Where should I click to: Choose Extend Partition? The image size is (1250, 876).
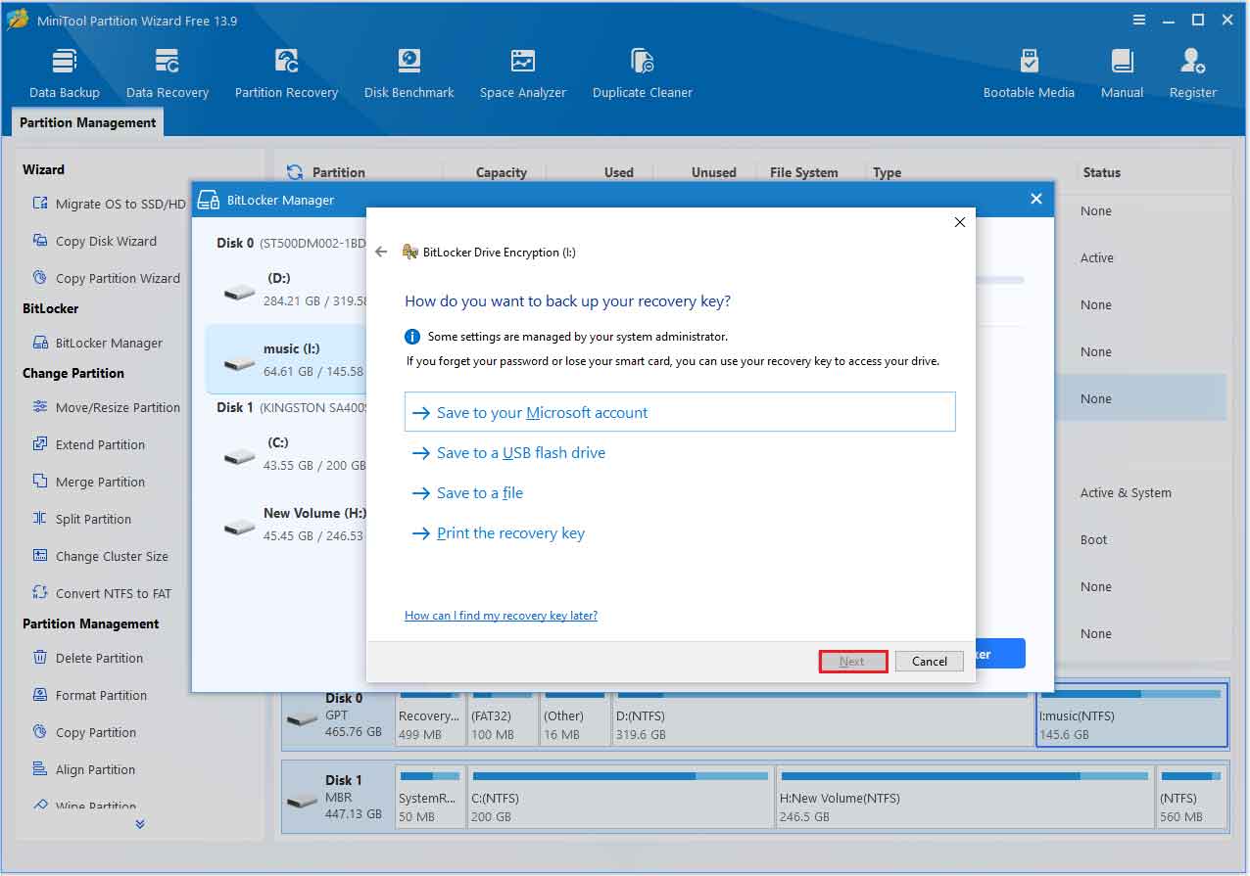(x=88, y=444)
